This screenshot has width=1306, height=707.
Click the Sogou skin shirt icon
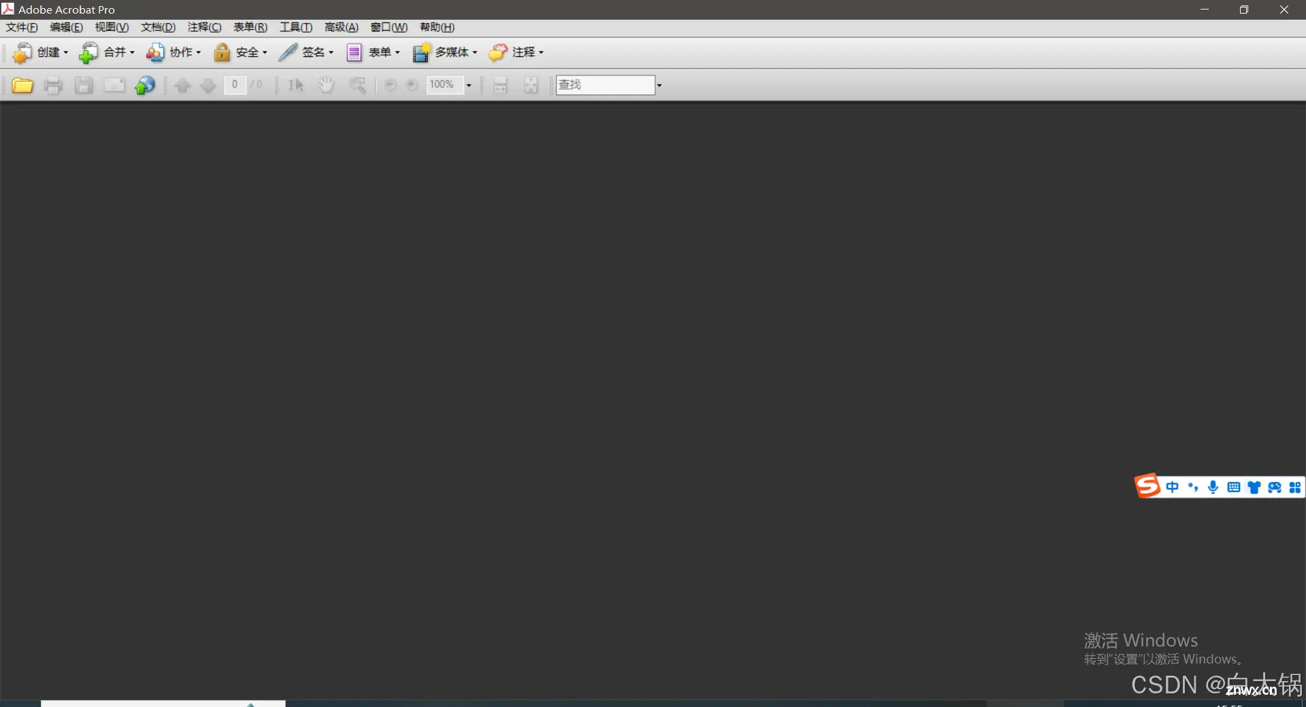point(1254,487)
